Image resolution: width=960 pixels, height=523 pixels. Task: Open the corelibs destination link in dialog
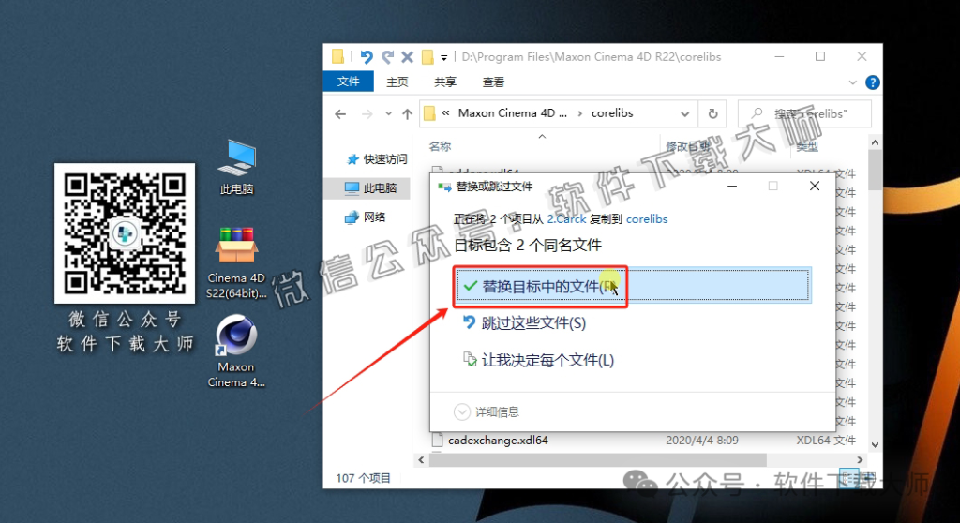647,219
